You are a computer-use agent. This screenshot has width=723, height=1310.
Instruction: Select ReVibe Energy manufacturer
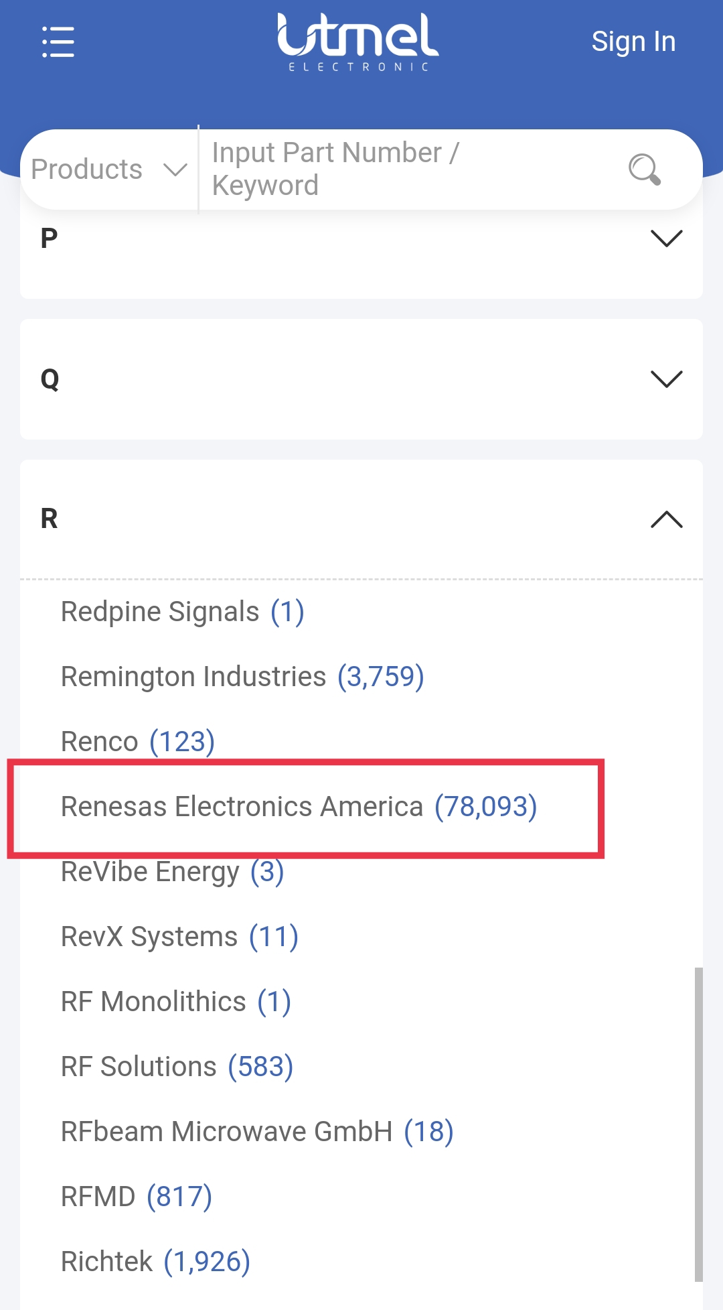click(172, 872)
